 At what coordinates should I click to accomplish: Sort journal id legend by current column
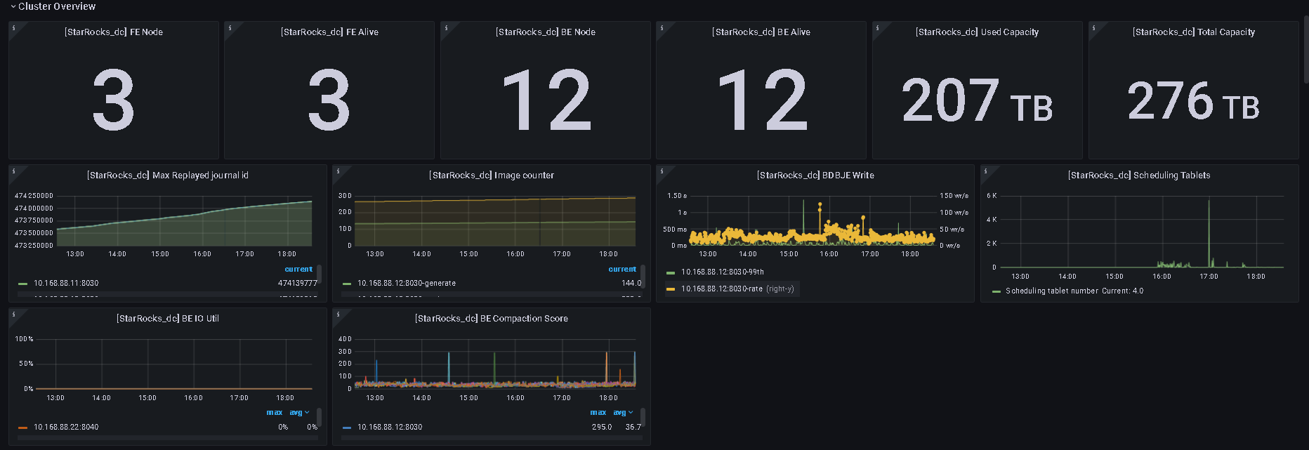(298, 270)
